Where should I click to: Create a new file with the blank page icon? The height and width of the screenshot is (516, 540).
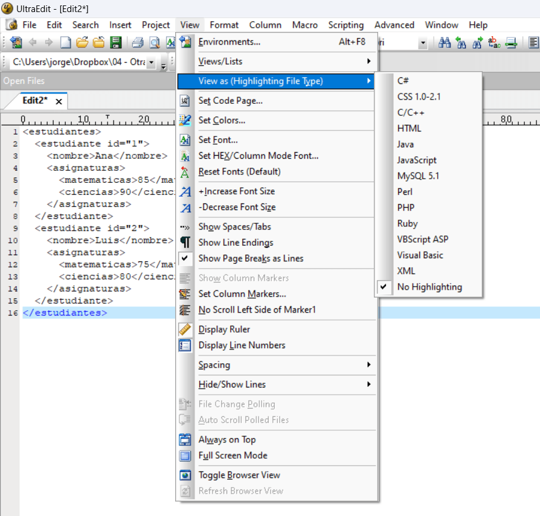65,42
